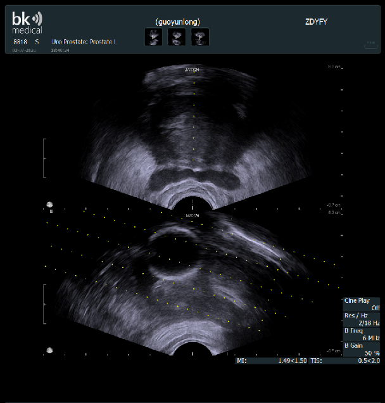Click the JA1324 label on the upper image
The height and width of the screenshot is (403, 385).
(192, 70)
